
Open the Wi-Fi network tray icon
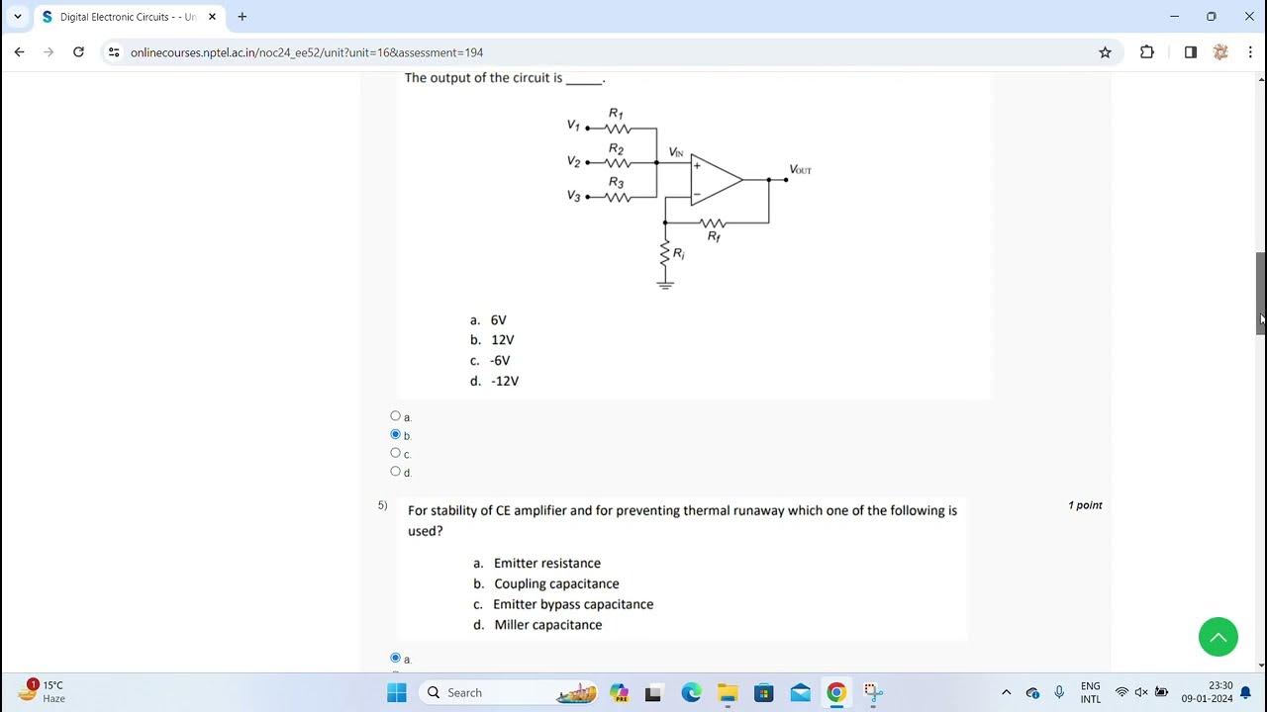pos(1121,692)
